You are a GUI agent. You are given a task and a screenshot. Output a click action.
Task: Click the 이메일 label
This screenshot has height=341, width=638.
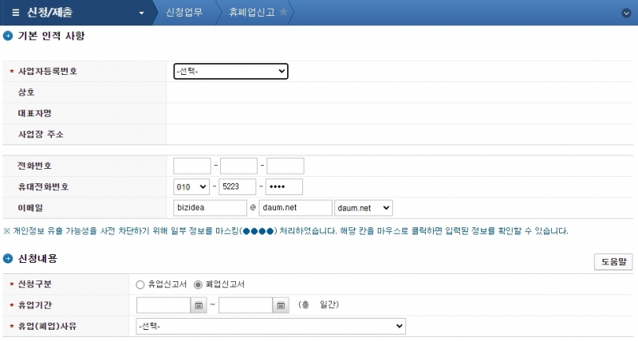(30, 208)
